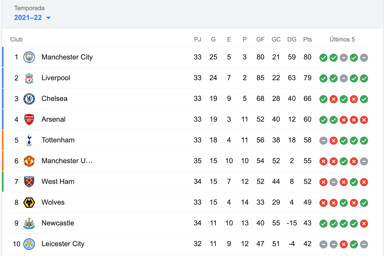Click the Chelsea club logo
The image size is (384, 256).
coord(29,99)
